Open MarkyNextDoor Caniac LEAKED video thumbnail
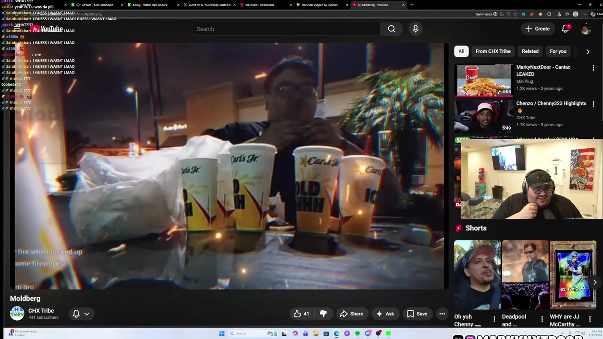This screenshot has width=603, height=339. [484, 80]
